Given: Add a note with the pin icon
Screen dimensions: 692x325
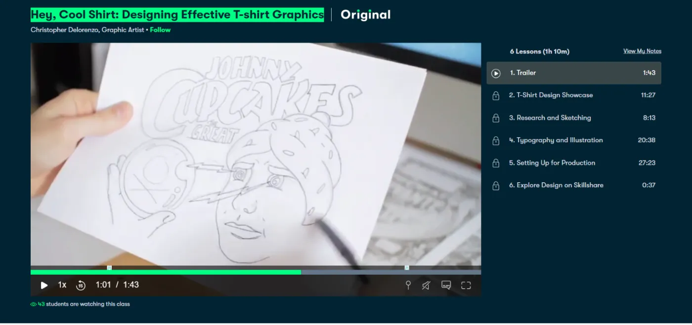Looking at the screenshot, I should (x=408, y=285).
